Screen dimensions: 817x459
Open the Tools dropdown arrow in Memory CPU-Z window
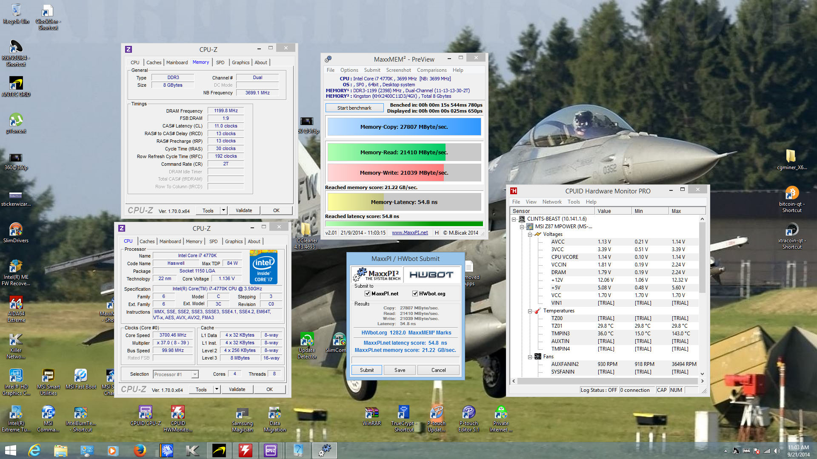tap(223, 210)
